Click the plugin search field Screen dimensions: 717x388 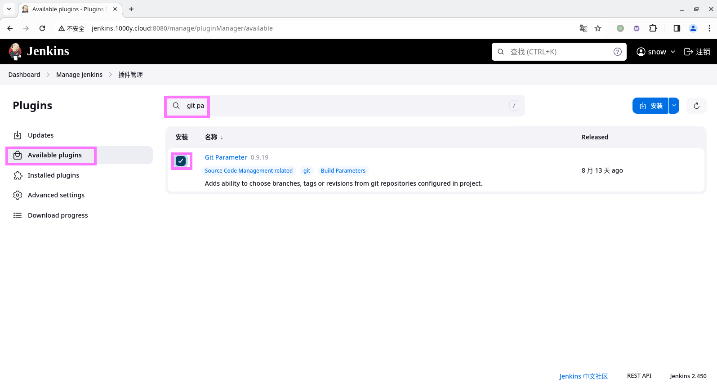pos(345,106)
